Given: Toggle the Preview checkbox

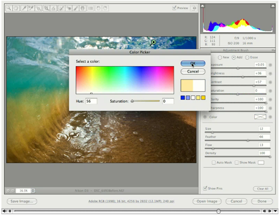Looking at the screenshot, I should (174, 8).
